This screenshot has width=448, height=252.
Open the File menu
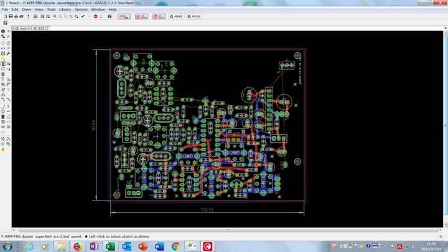tap(5, 10)
